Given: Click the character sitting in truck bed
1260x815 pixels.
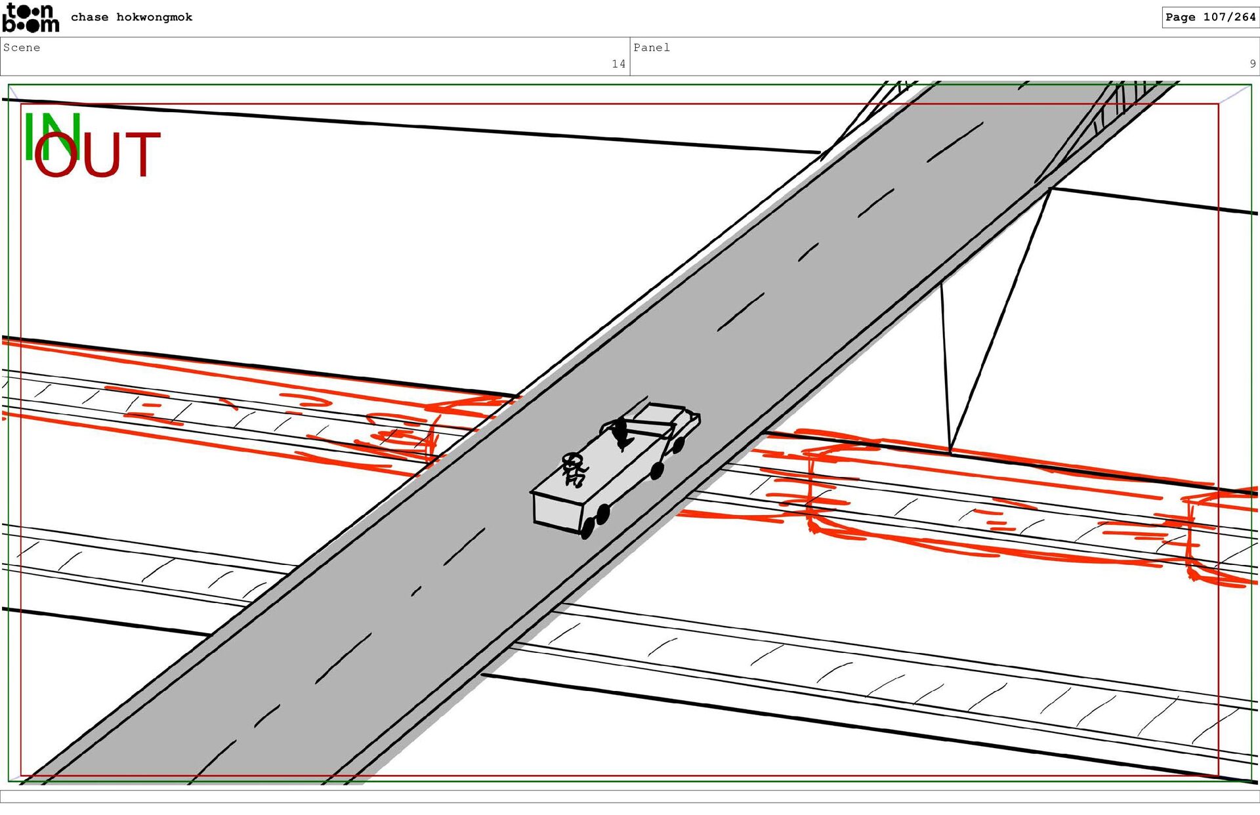Looking at the screenshot, I should (x=574, y=470).
